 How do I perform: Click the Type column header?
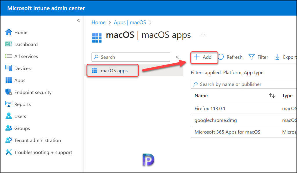pos(287,95)
